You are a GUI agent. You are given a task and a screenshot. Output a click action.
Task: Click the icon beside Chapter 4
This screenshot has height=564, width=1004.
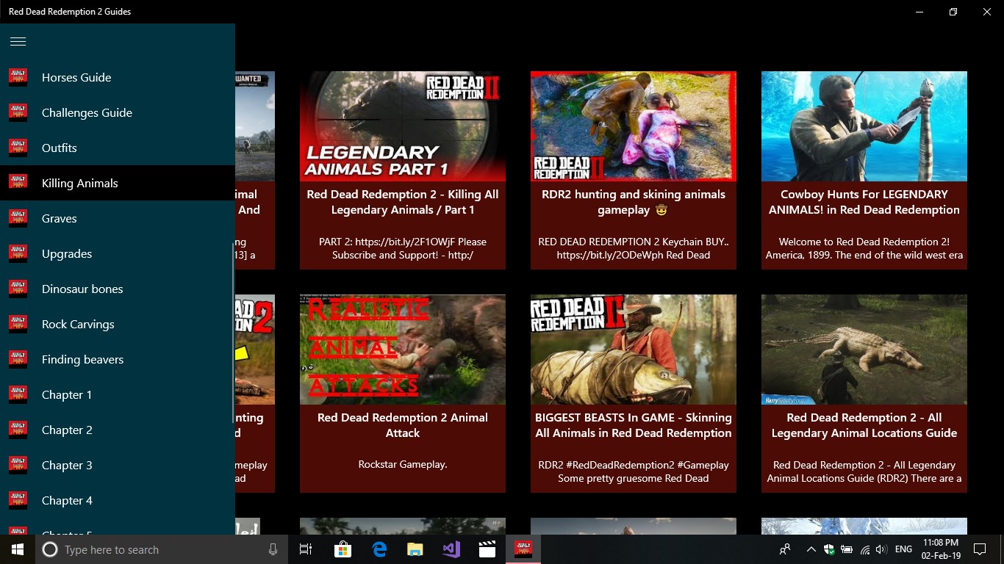(x=18, y=500)
